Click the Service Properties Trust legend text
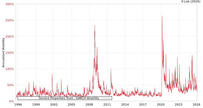 69,98
